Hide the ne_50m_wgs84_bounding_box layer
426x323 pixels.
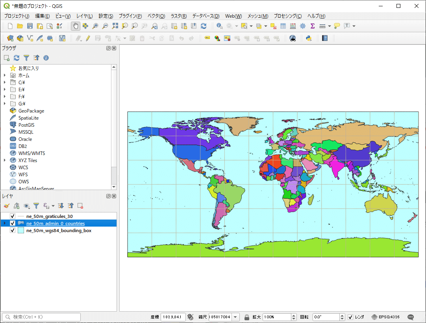coord(13,231)
